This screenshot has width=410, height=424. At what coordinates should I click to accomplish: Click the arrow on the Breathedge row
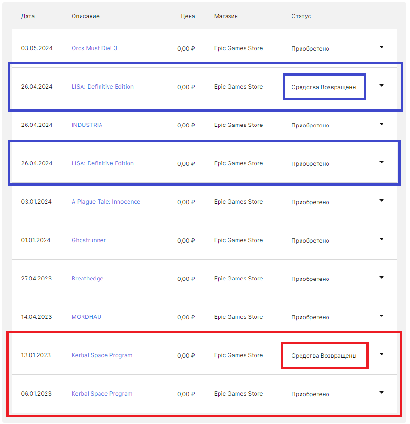[x=382, y=278]
